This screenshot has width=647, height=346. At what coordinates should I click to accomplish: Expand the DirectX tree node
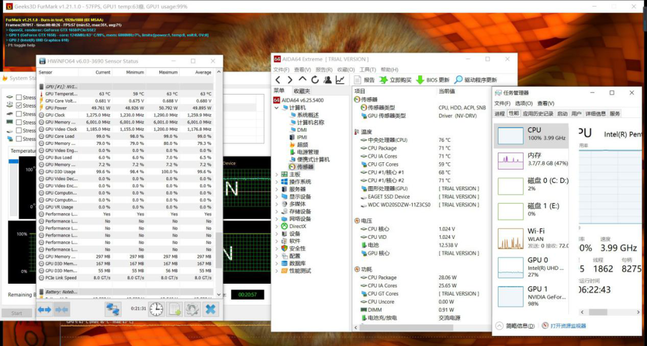(x=276, y=226)
